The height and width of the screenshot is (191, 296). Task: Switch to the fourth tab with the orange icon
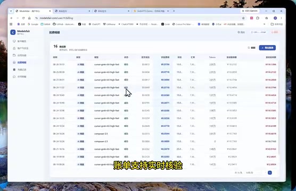pos(151,11)
